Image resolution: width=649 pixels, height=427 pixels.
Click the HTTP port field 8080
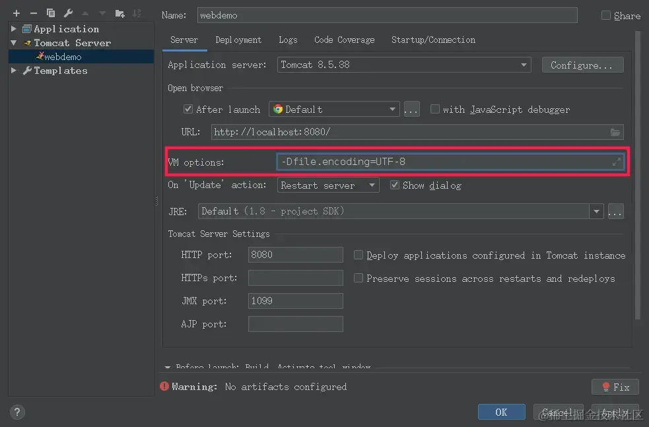pos(296,255)
